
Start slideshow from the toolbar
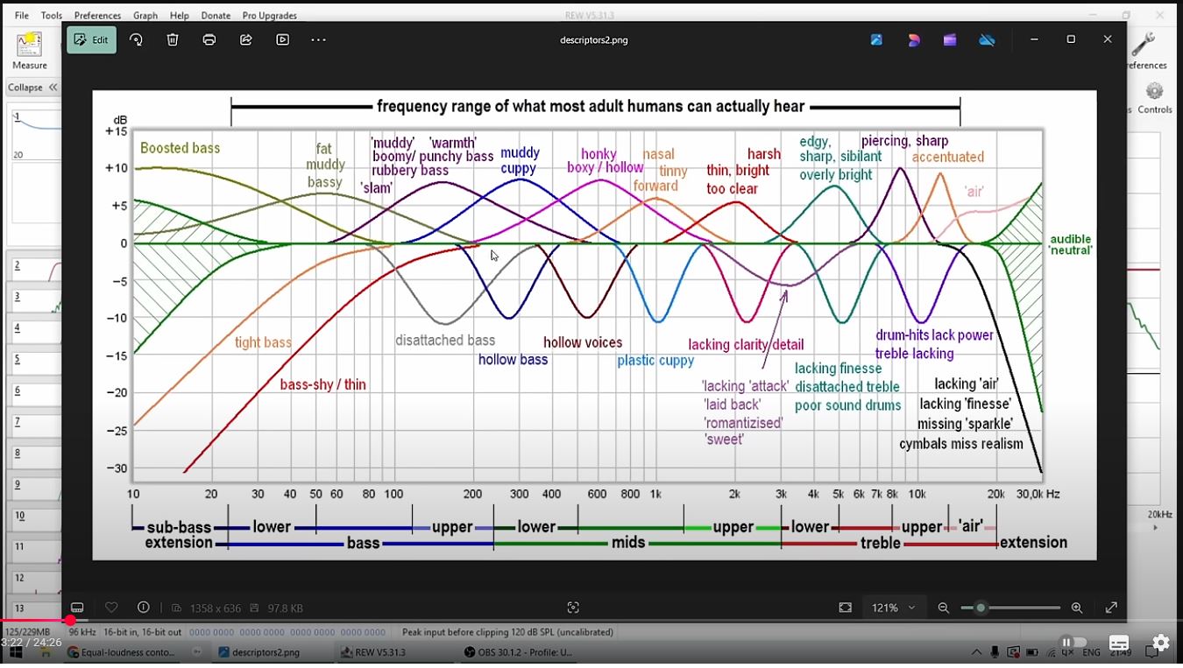click(282, 39)
